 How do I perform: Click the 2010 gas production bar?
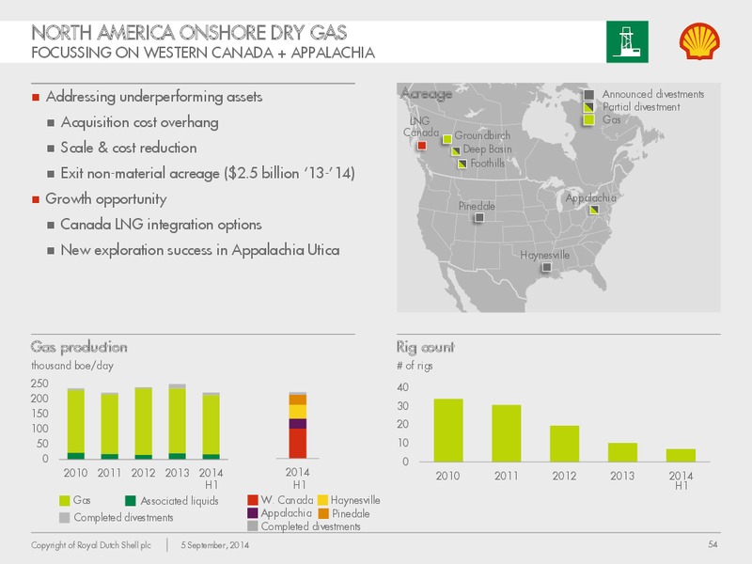(76, 424)
